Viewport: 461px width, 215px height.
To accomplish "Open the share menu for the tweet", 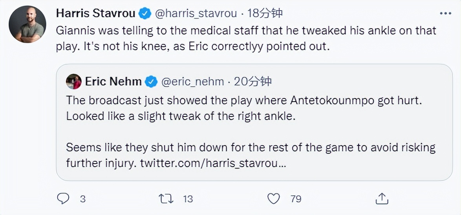I will (x=382, y=199).
